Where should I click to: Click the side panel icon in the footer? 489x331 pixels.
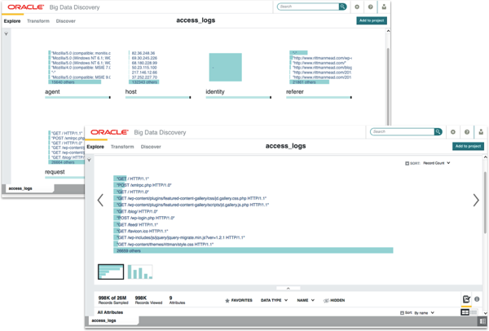[x=482, y=321]
